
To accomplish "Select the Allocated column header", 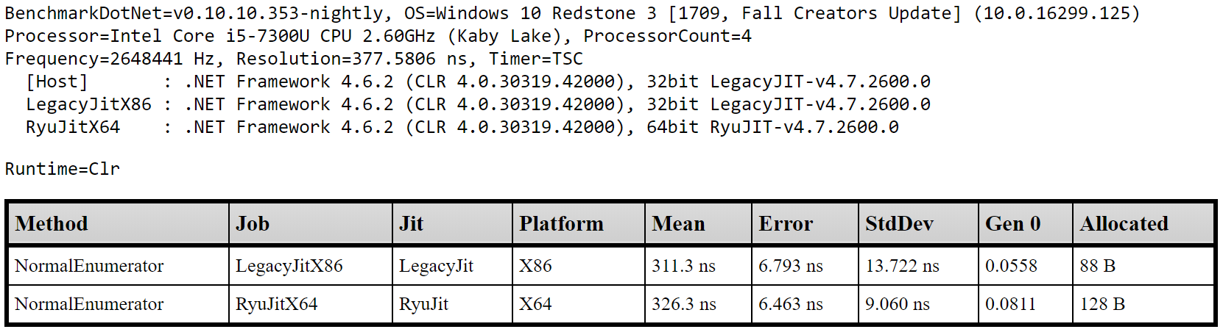I will pos(1143,223).
